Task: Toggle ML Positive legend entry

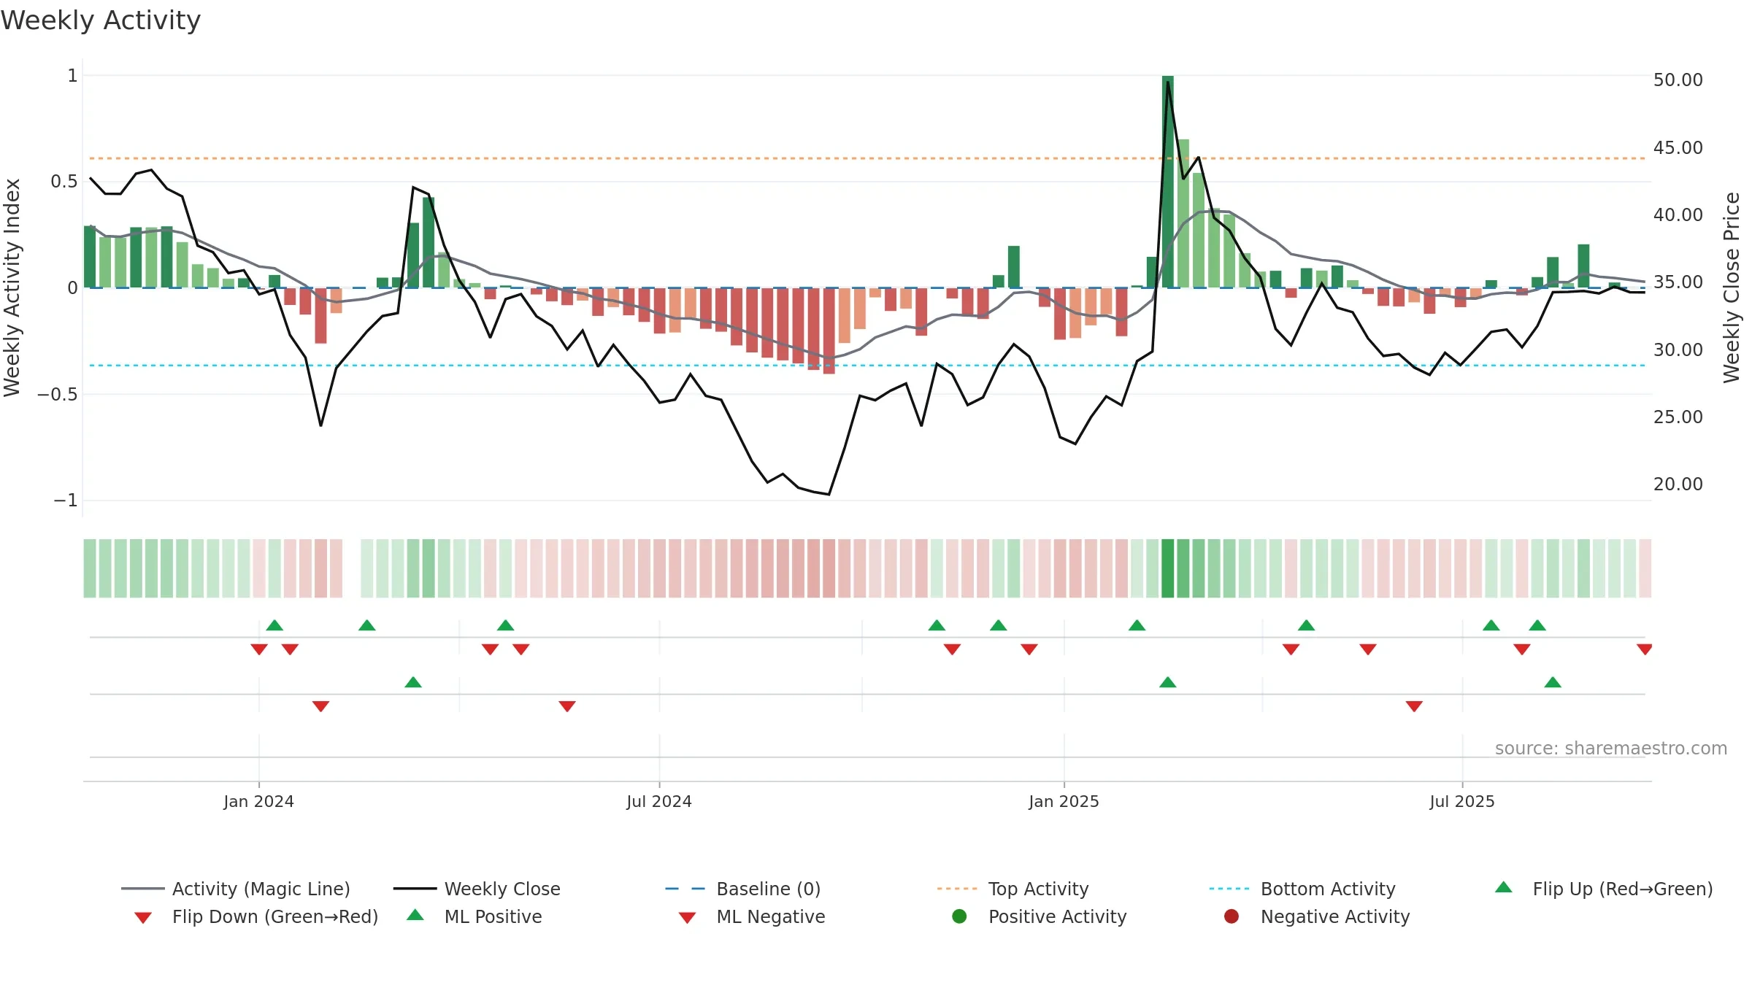Action: [x=474, y=916]
